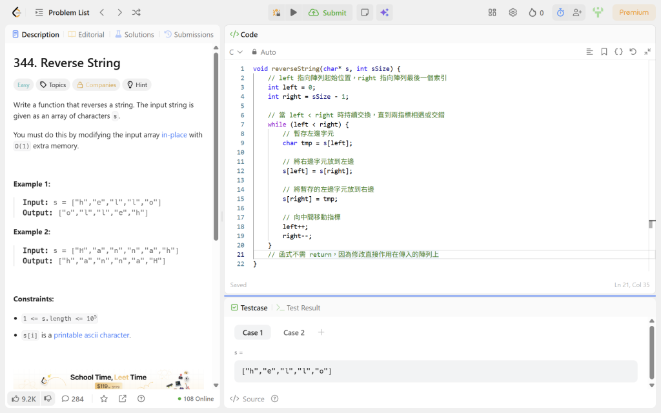The width and height of the screenshot is (661, 413).
Task: Click the Source help question icon
Action: click(x=275, y=399)
